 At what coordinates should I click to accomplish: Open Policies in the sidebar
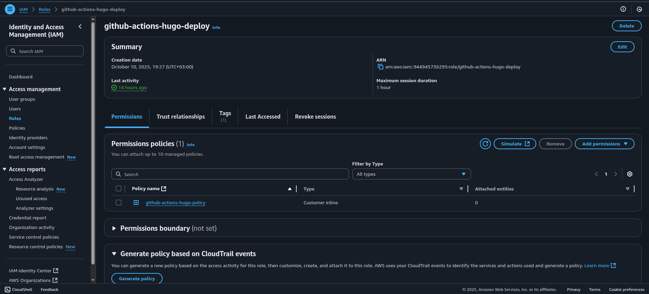17,128
